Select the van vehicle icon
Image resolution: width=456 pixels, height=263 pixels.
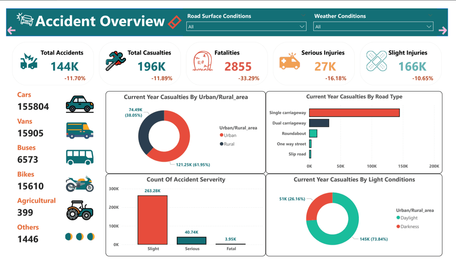coord(80,130)
